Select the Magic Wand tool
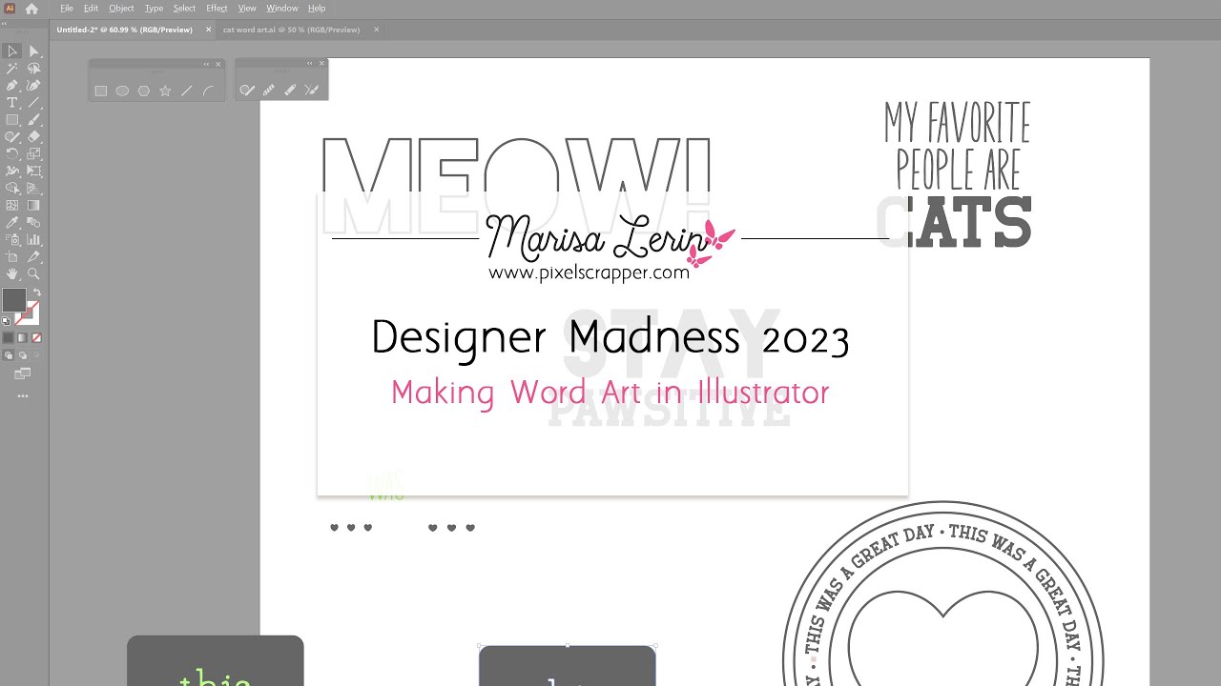 12,69
